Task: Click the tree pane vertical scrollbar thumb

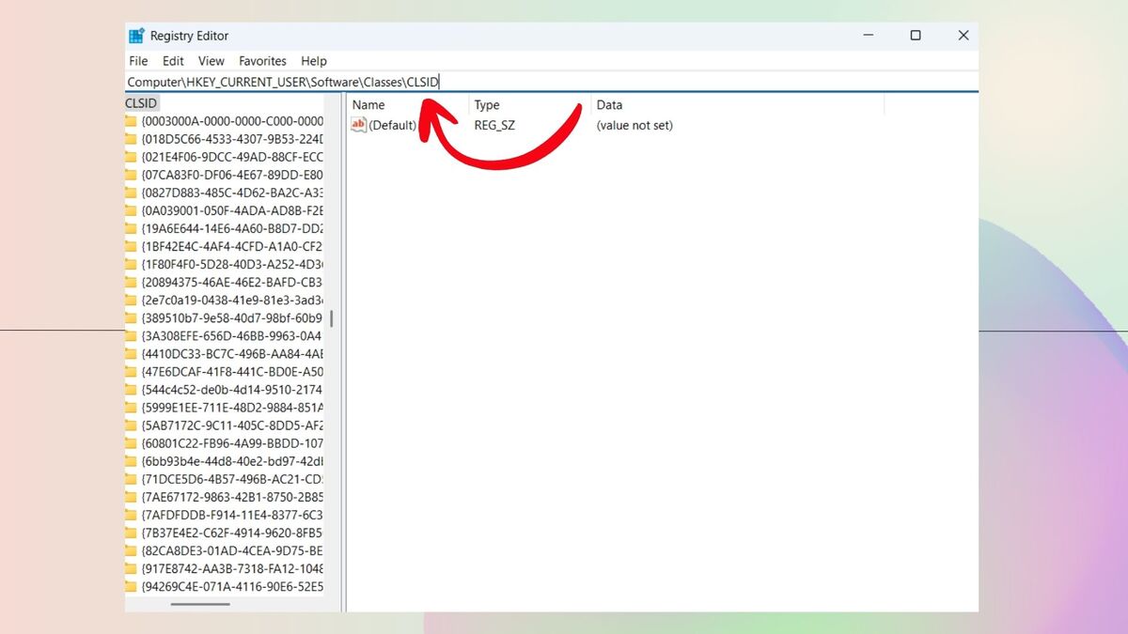Action: click(331, 319)
